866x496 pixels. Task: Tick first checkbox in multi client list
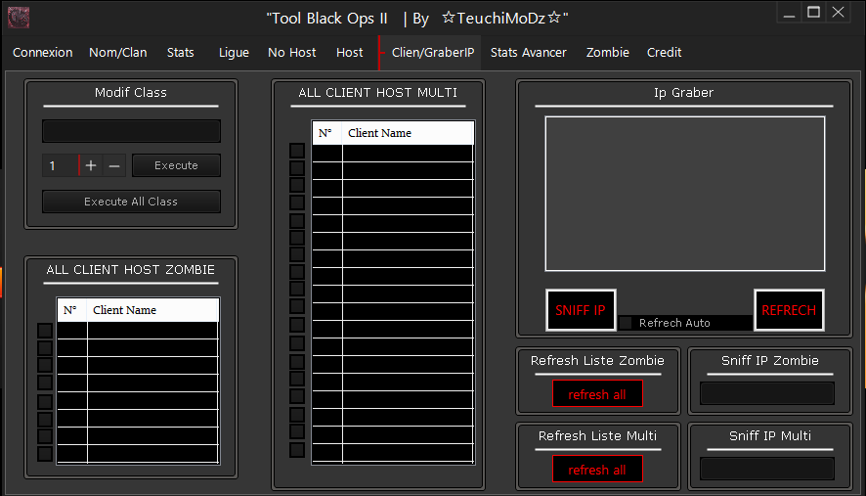click(x=297, y=151)
